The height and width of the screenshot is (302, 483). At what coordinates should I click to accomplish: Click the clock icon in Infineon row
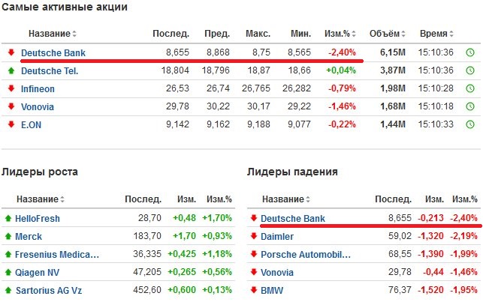(x=470, y=88)
